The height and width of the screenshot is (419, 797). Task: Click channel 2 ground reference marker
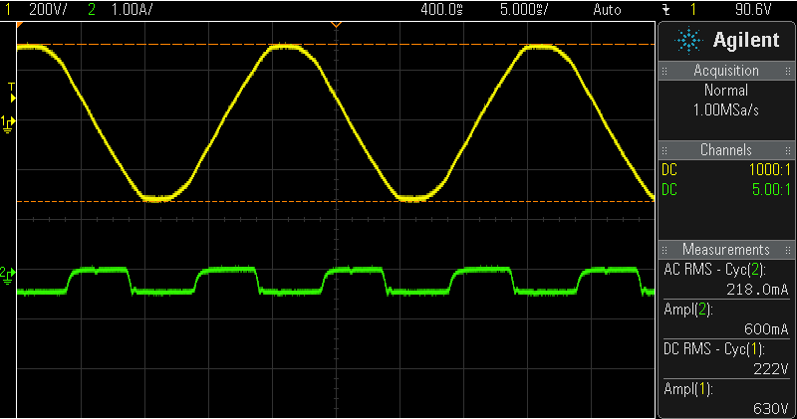8,272
